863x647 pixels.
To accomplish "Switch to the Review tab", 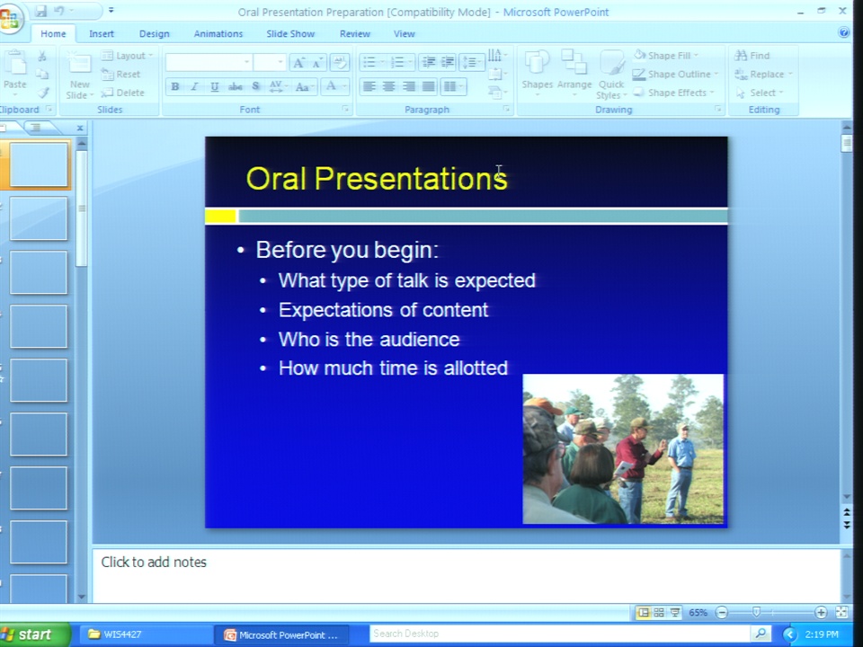I will coord(354,33).
